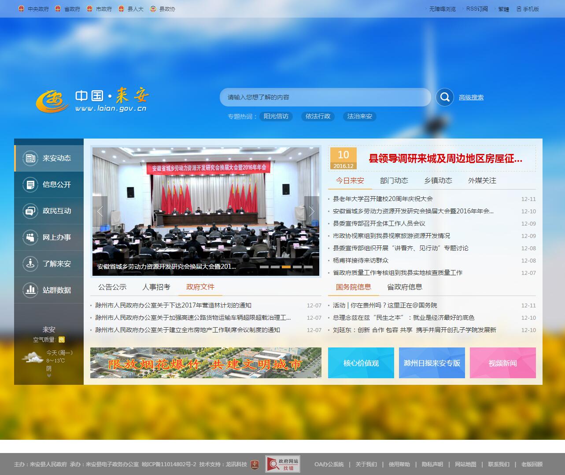Screen dimensions: 565x475
Task: Click the national emblem beside 县人大
Action: (x=121, y=9)
